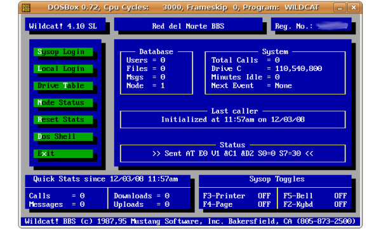Select the Exit menu option

(x=63, y=154)
